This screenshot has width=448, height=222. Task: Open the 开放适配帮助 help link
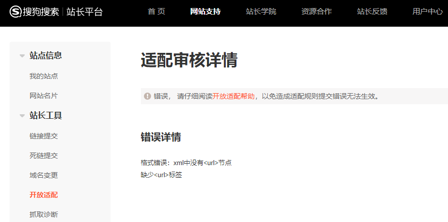pyautogui.click(x=233, y=96)
